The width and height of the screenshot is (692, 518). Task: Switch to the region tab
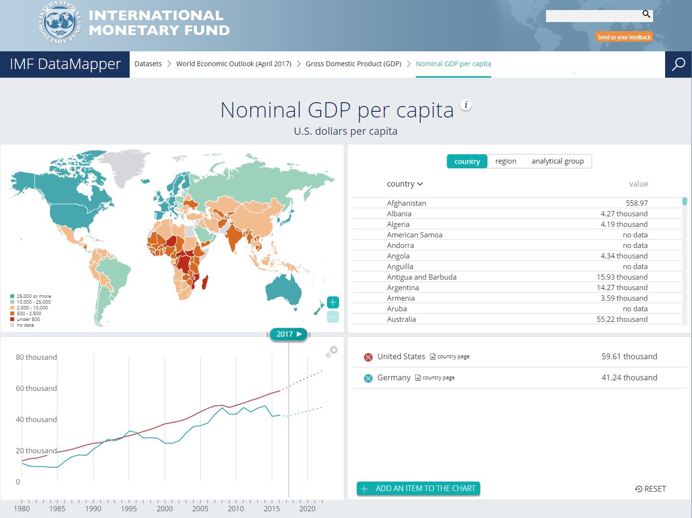tap(506, 161)
